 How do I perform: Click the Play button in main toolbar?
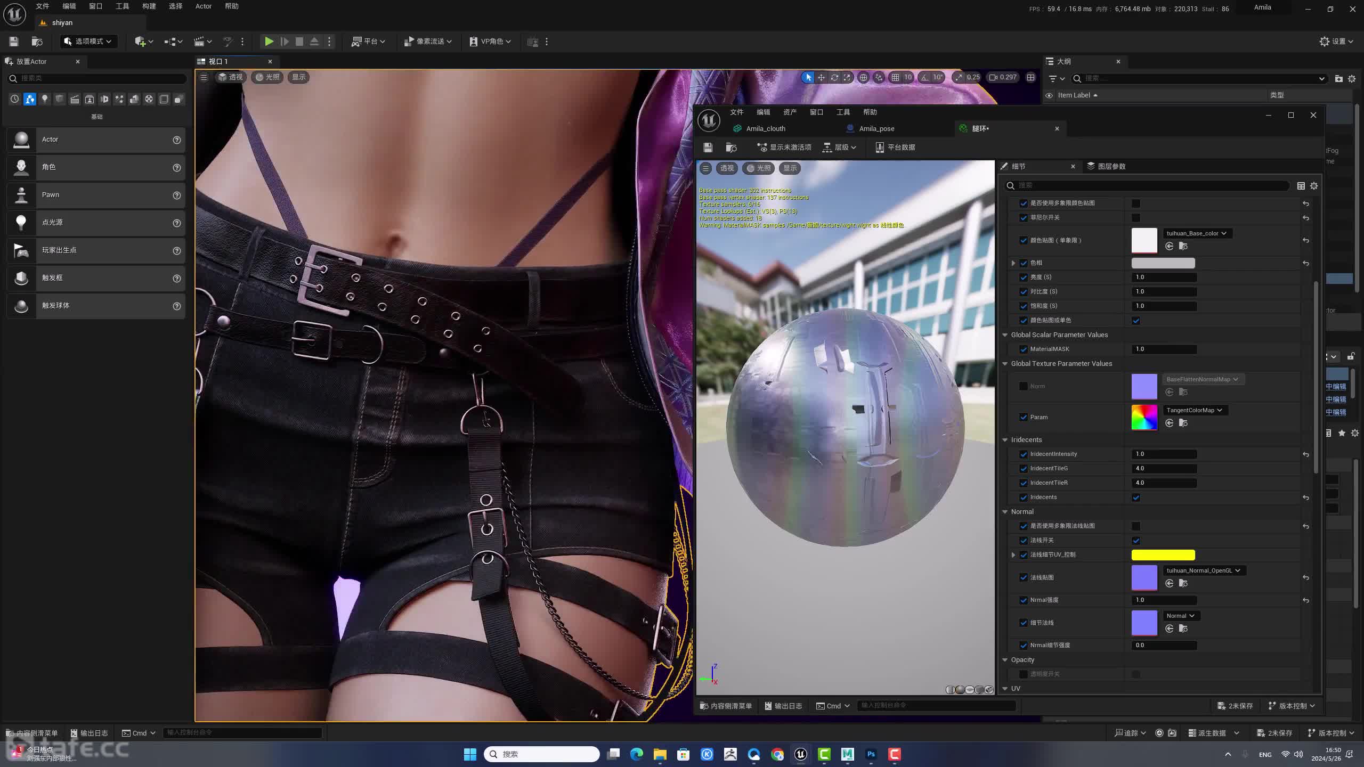[x=269, y=42]
